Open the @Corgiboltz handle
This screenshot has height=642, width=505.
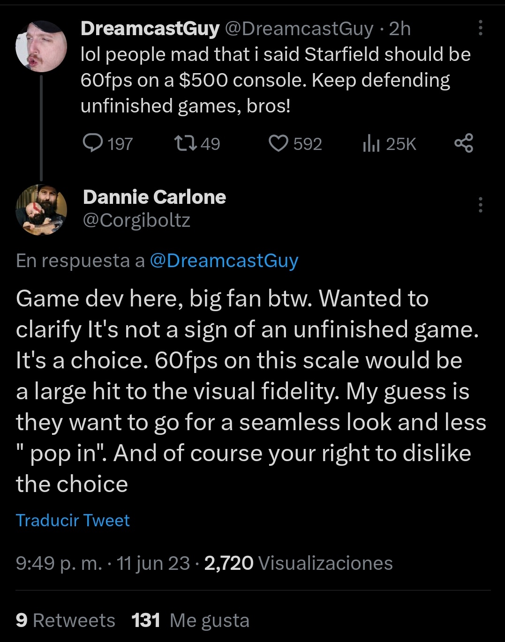(x=136, y=220)
